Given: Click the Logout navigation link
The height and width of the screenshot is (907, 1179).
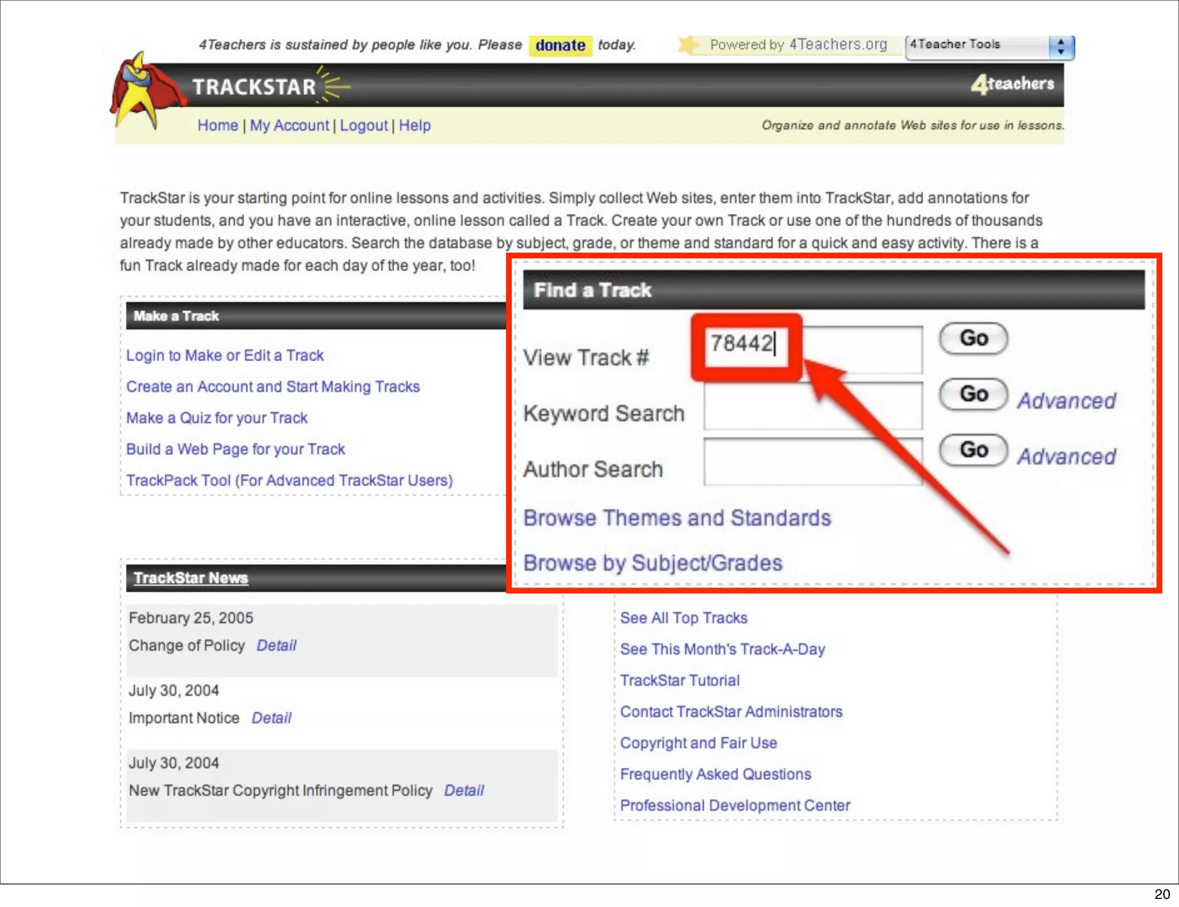Looking at the screenshot, I should (363, 125).
